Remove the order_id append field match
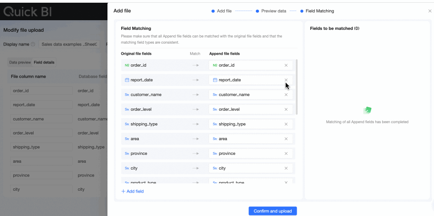Viewport: 434px width, 216px height. tap(286, 65)
